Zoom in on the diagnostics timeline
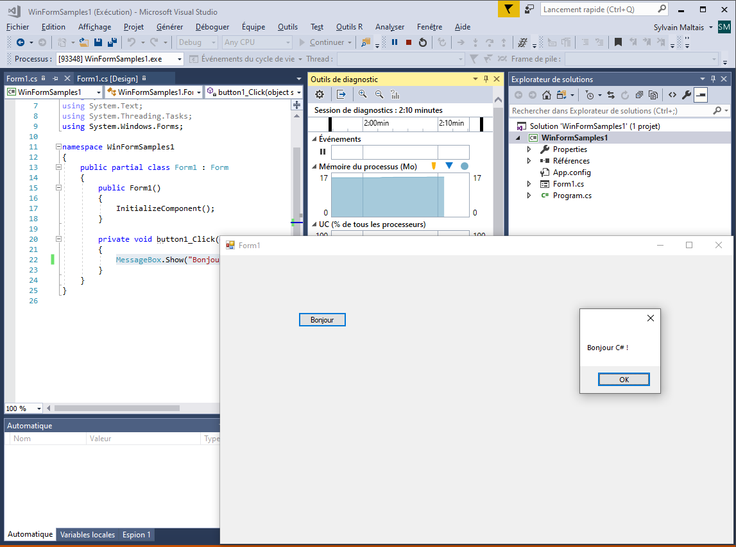The image size is (736, 547). 363,94
